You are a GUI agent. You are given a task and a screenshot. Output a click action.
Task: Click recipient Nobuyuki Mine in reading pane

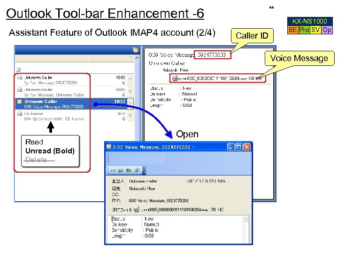click(x=175, y=70)
